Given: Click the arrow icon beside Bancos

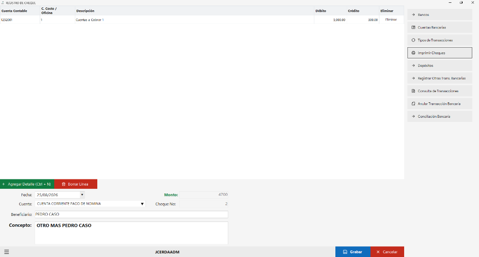Looking at the screenshot, I should 414,14.
